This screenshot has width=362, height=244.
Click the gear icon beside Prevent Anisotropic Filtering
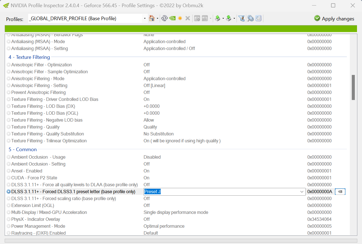[9, 93]
